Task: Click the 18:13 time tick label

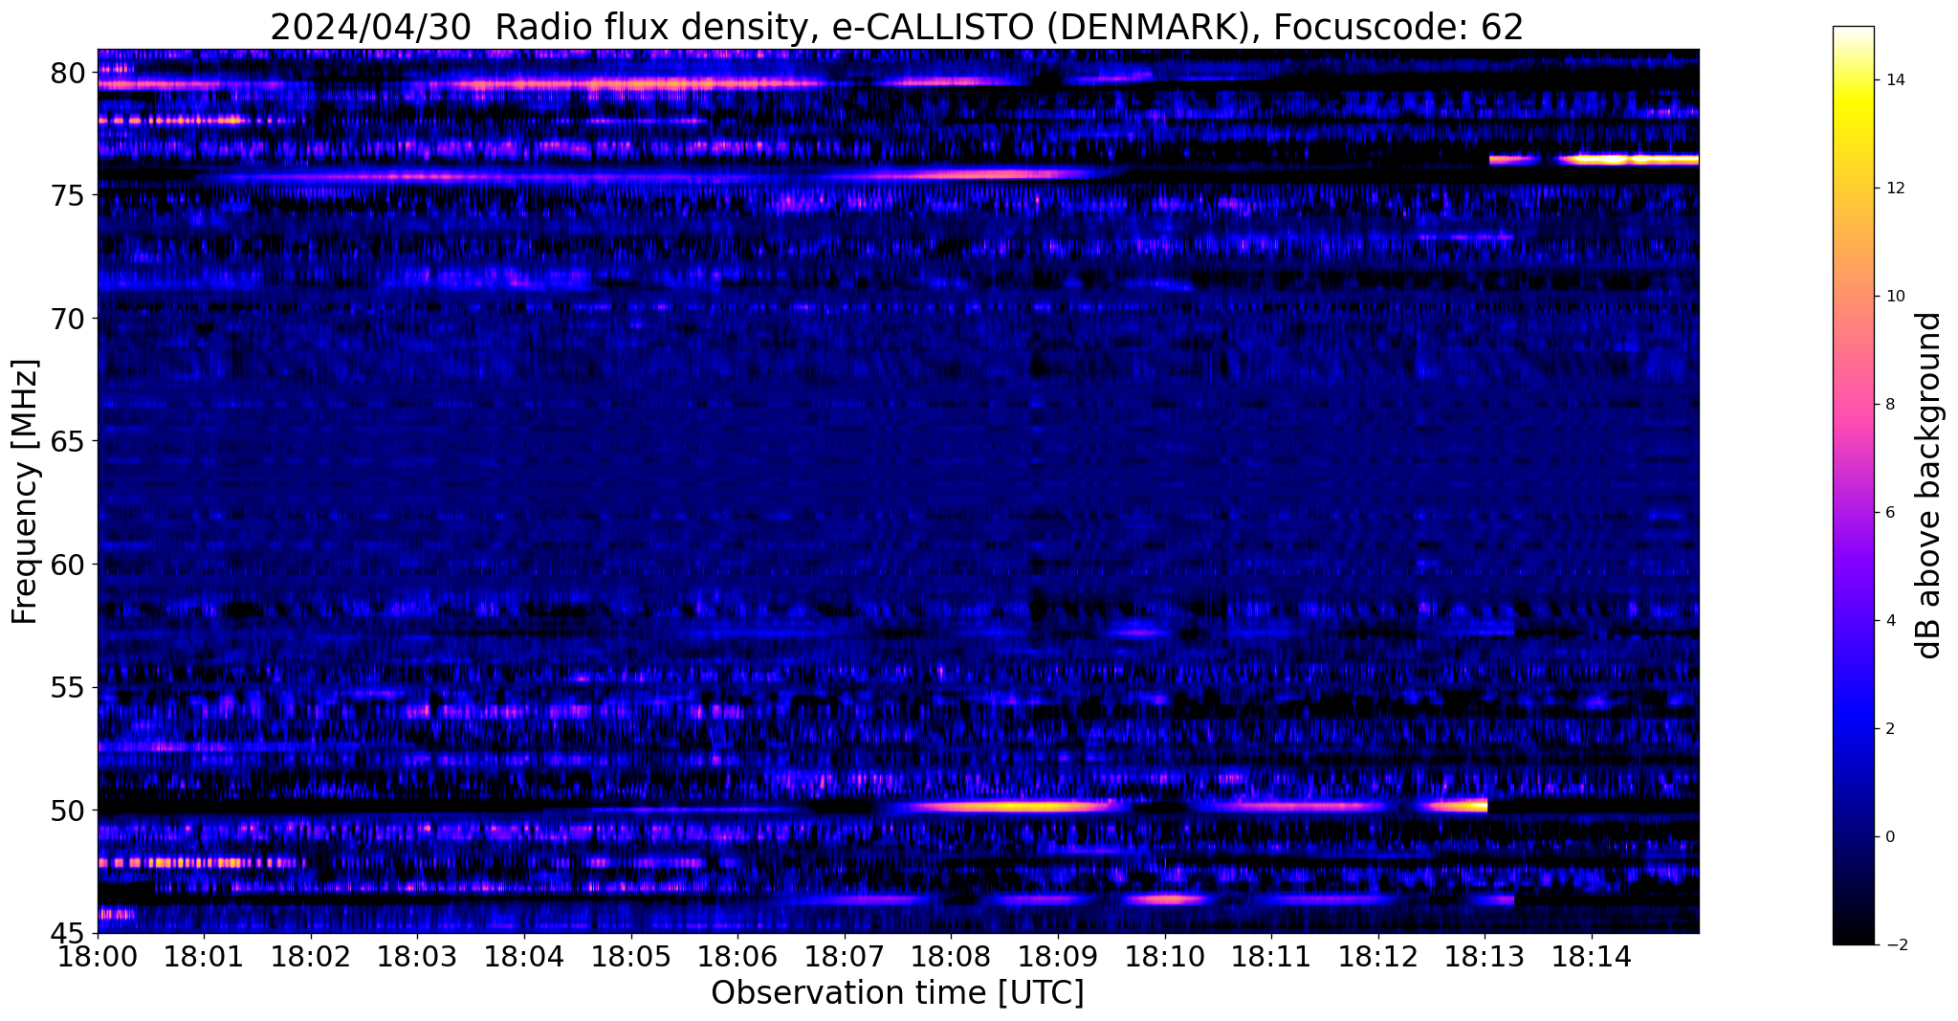Action: [x=1485, y=955]
